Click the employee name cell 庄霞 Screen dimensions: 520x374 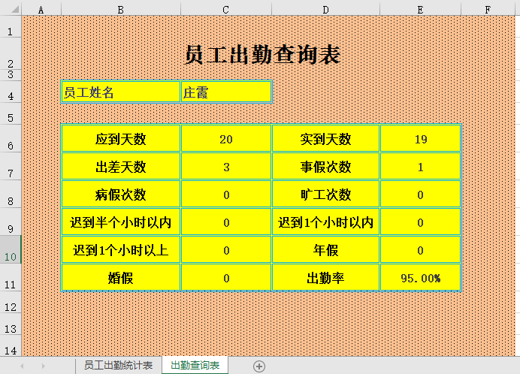(225, 92)
